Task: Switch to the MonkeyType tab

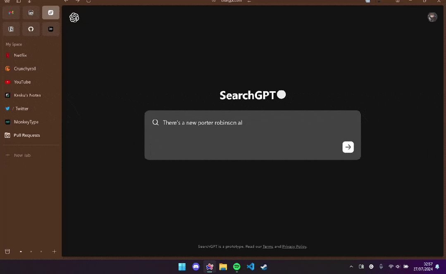Action: [x=26, y=122]
